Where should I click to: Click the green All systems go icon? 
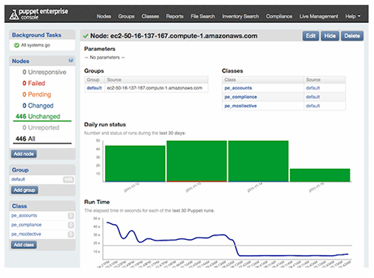click(x=17, y=45)
